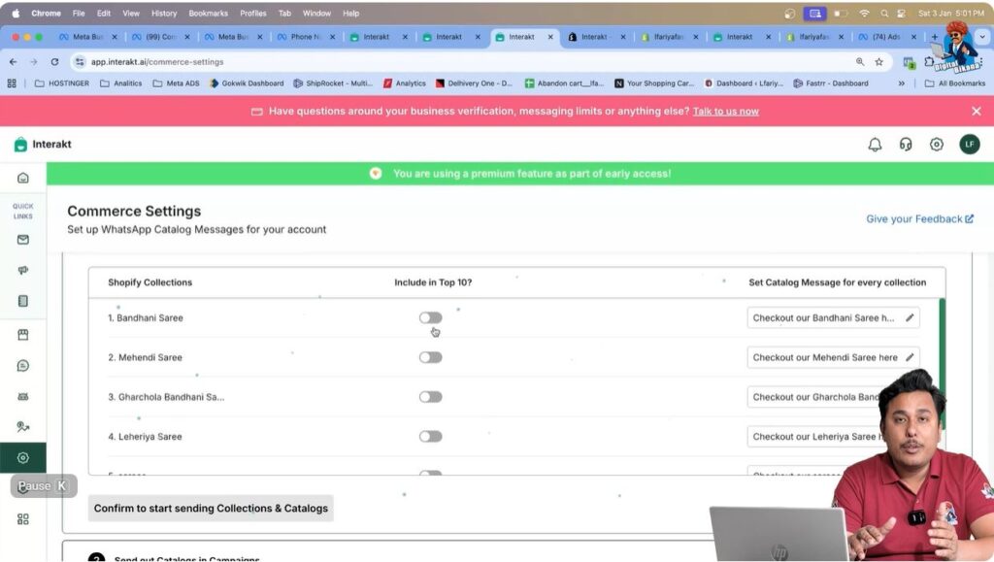The image size is (994, 562).
Task: Expand hidden bookmarks with the overflow chevron
Action: (x=900, y=83)
